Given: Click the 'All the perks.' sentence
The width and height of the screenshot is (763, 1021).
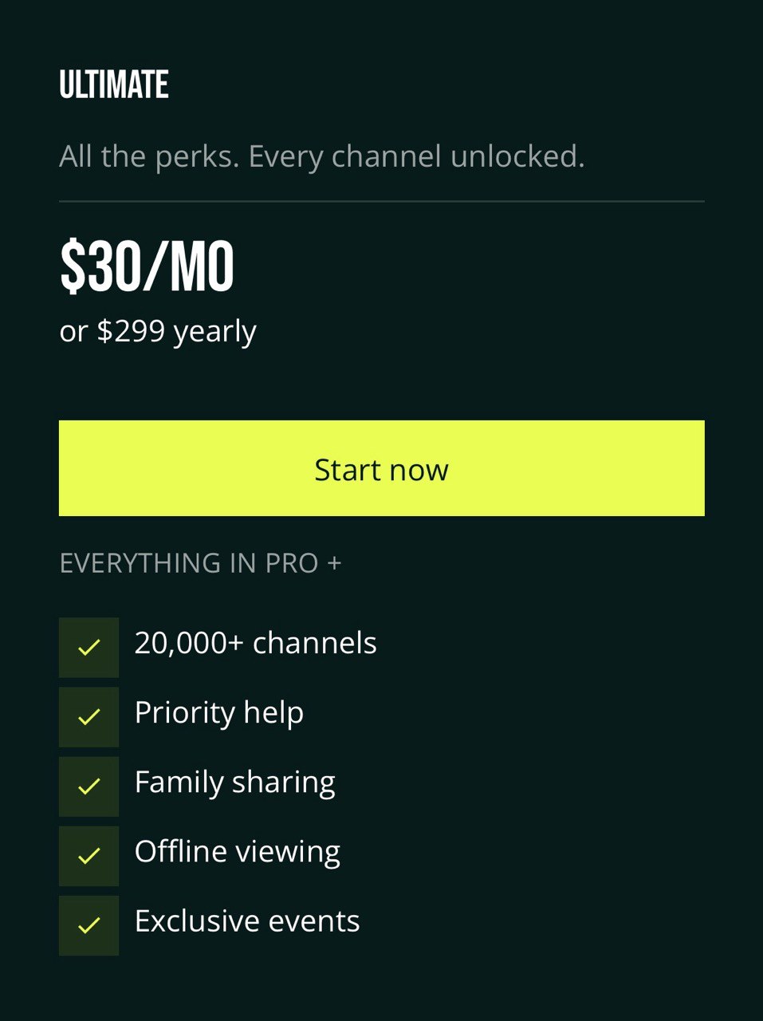Looking at the screenshot, I should 149,156.
